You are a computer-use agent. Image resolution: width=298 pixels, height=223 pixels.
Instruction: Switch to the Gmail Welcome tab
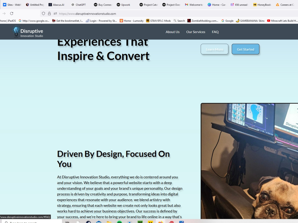194,5
